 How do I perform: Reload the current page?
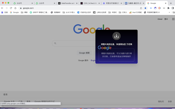[x=11, y=8]
